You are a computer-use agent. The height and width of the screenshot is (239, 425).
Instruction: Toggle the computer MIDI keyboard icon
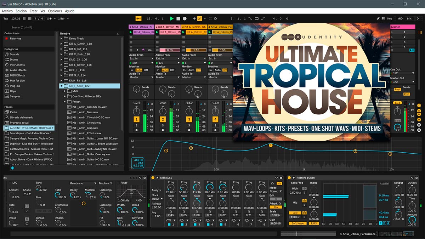click(384, 18)
